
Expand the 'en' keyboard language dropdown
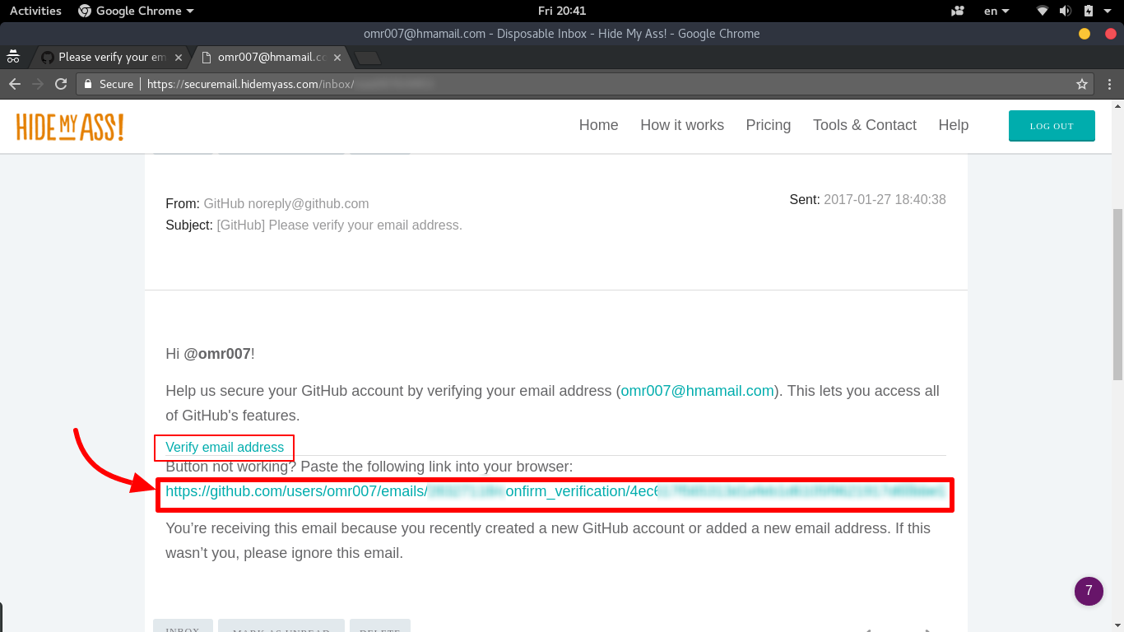(x=996, y=11)
